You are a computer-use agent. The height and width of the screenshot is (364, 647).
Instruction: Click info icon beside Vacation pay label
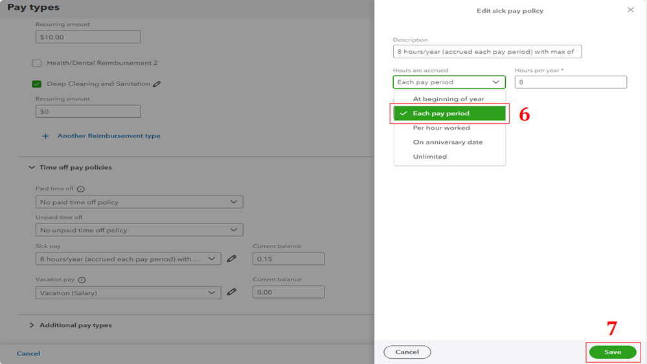pos(82,280)
